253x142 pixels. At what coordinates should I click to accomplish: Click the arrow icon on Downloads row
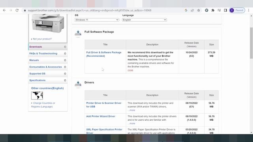65,47
